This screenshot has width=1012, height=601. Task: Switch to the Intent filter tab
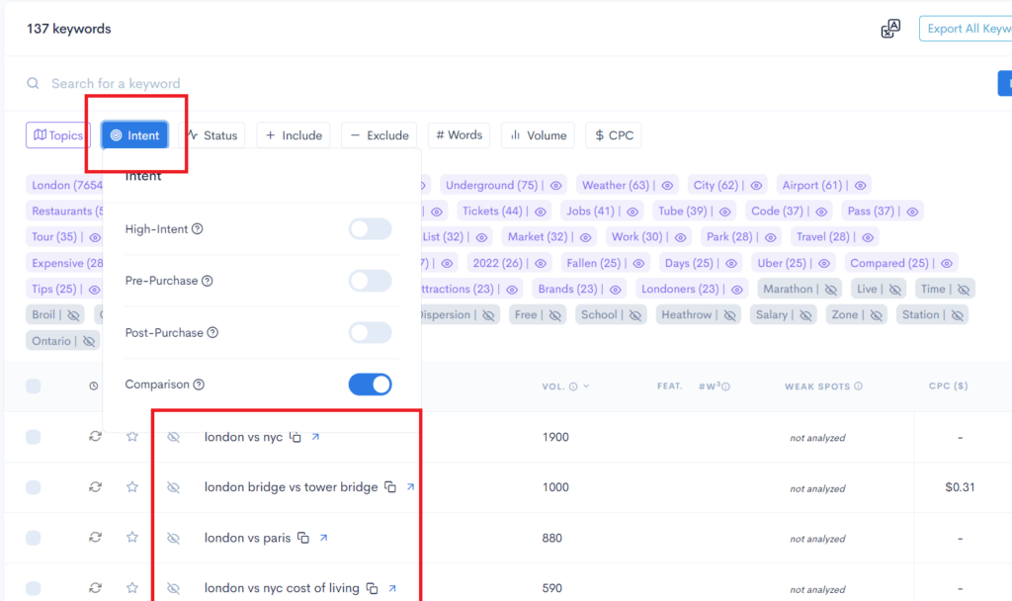point(134,135)
